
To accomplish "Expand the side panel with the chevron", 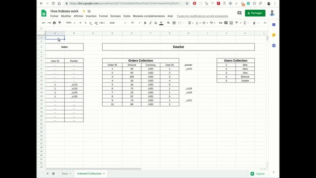I will [x=274, y=172].
